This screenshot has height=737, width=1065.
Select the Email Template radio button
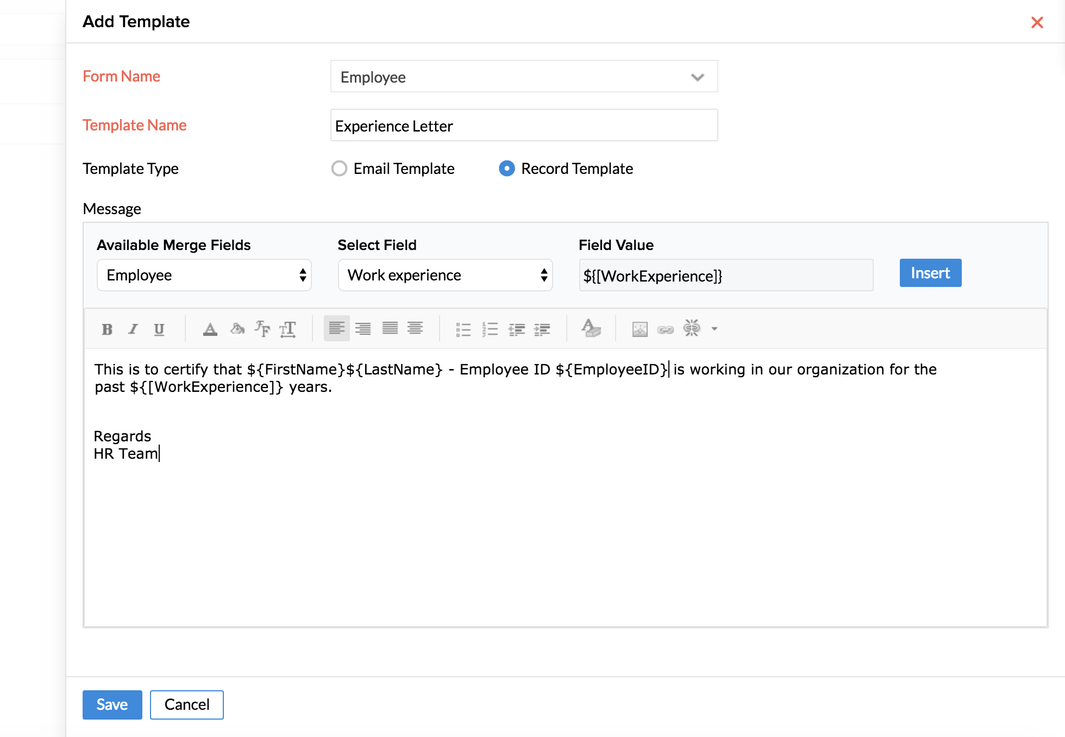(x=340, y=168)
